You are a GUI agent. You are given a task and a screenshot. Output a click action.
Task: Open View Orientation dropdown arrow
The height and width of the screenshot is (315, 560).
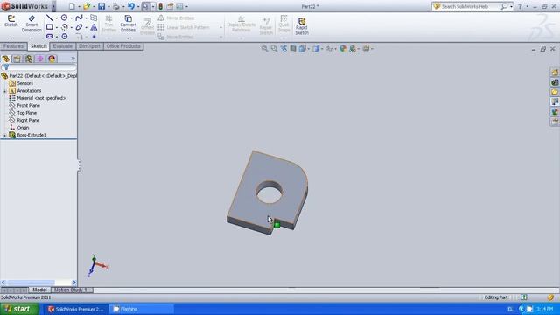pos(308,49)
